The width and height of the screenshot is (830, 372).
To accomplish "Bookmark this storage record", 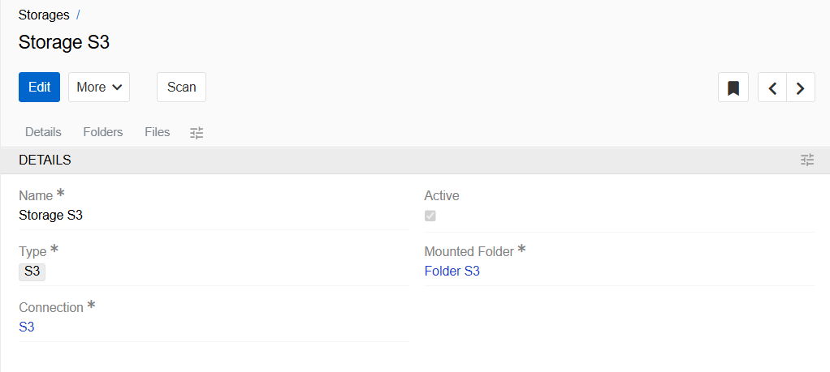I will point(733,88).
